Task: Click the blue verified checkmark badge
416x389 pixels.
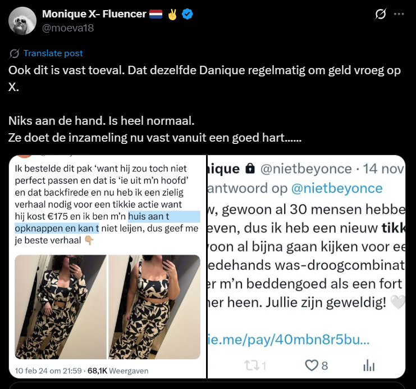Action: (188, 14)
